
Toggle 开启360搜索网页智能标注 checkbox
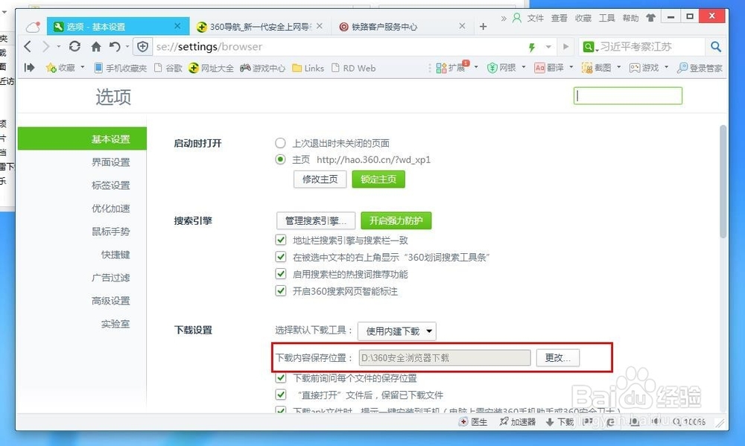(281, 290)
